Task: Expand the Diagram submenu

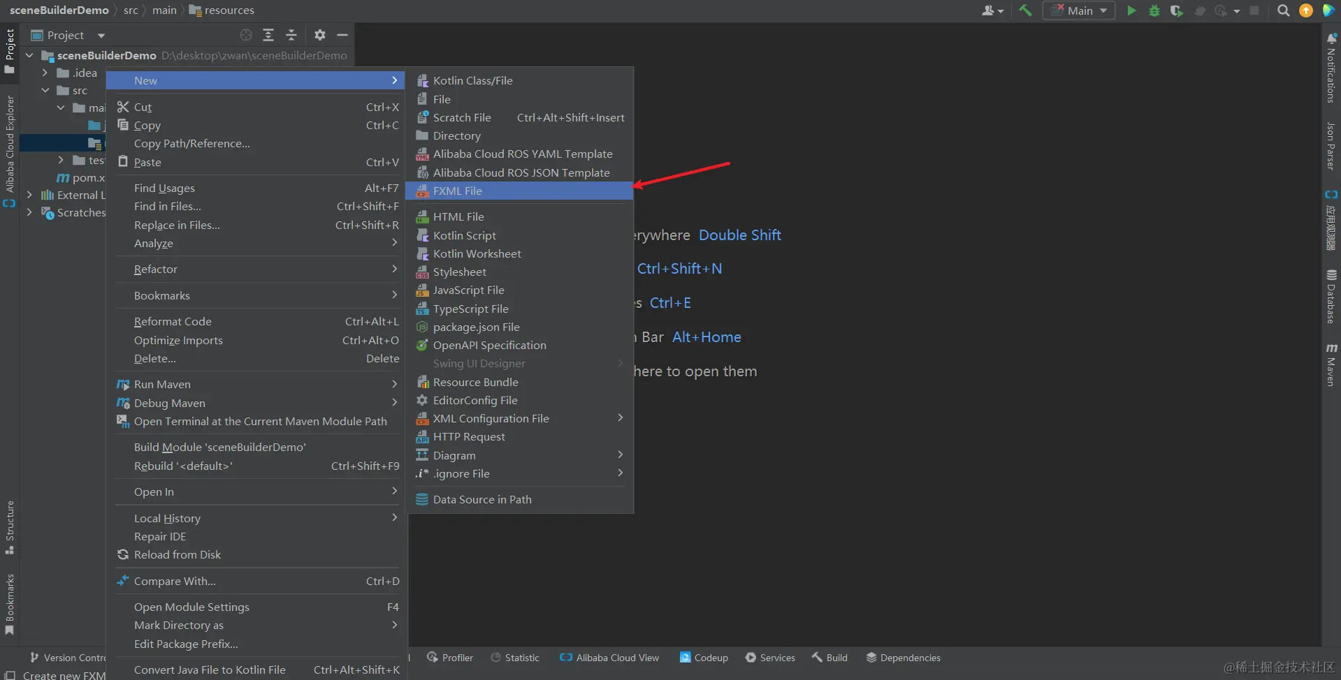Action: coord(519,455)
